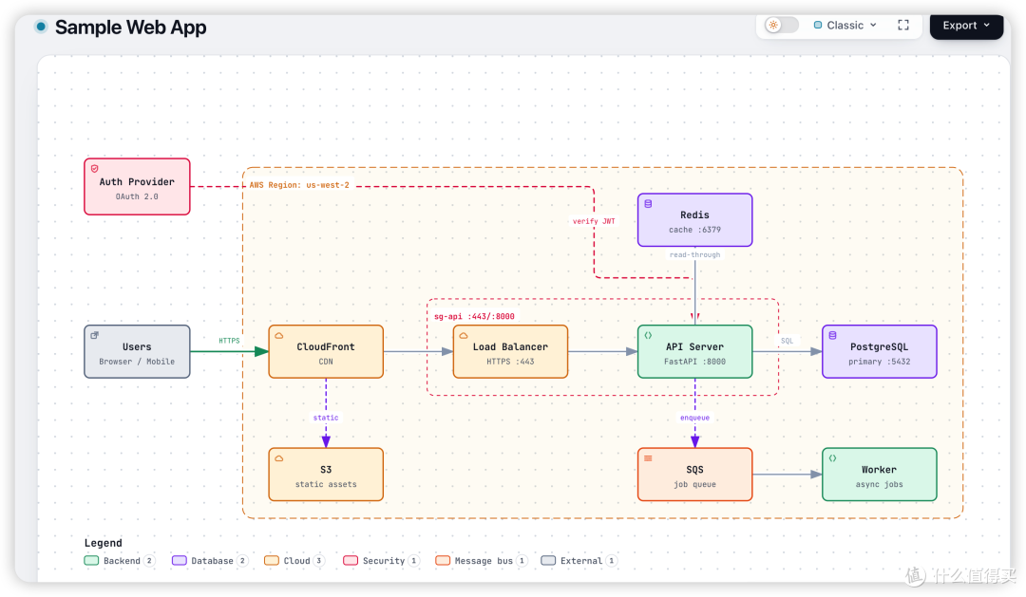Image resolution: width=1026 pixels, height=597 pixels.
Task: Click the Backend legend color swatch
Action: [x=91, y=560]
